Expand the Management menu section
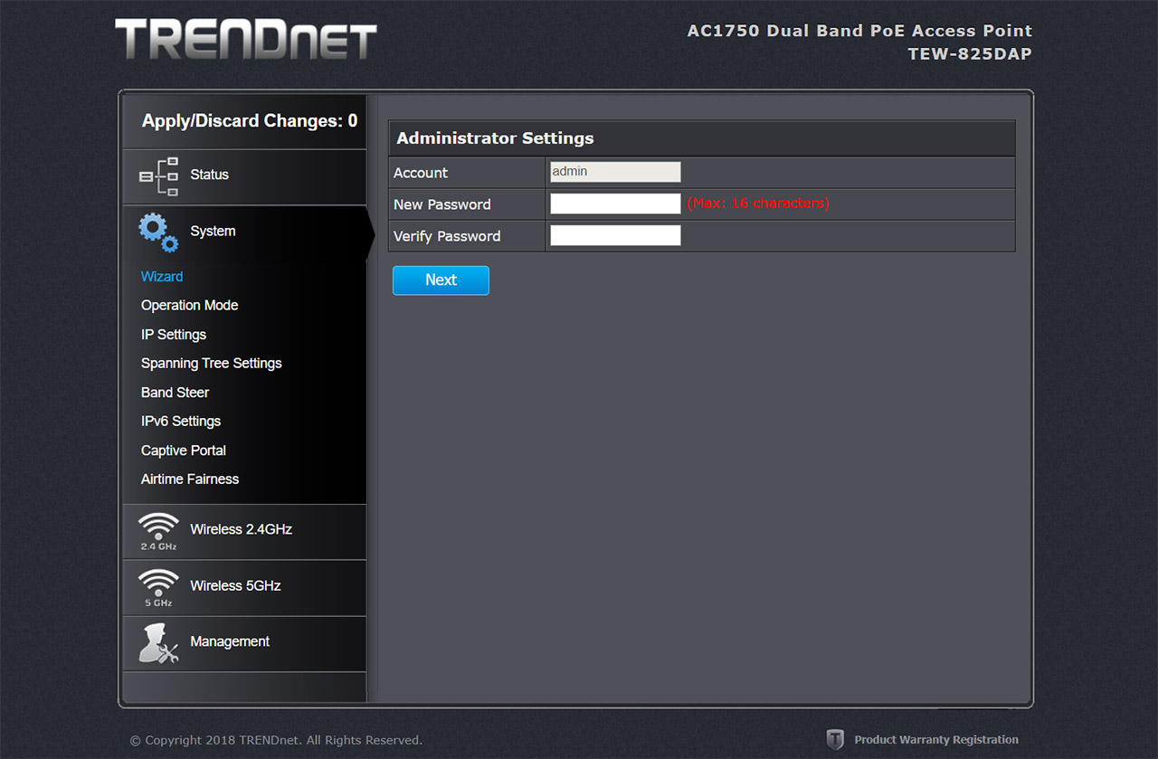The height and width of the screenshot is (759, 1158). point(230,642)
